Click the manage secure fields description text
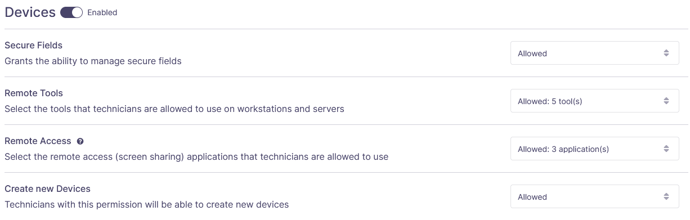 coord(93,61)
